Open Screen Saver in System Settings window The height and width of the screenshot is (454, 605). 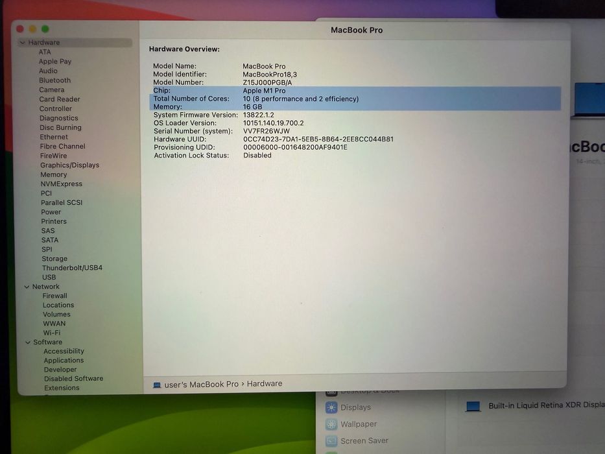(357, 441)
